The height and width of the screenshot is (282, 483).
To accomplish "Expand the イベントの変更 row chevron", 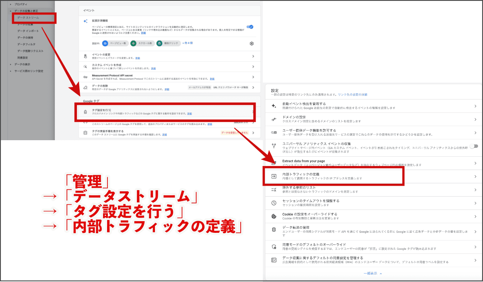I will point(253,56).
